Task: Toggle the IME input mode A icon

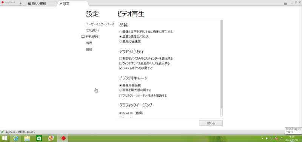Action: tap(281, 138)
